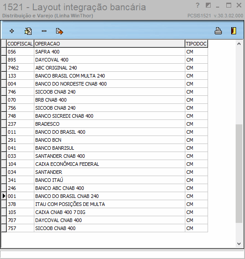Click the exit door icon

click(x=233, y=31)
